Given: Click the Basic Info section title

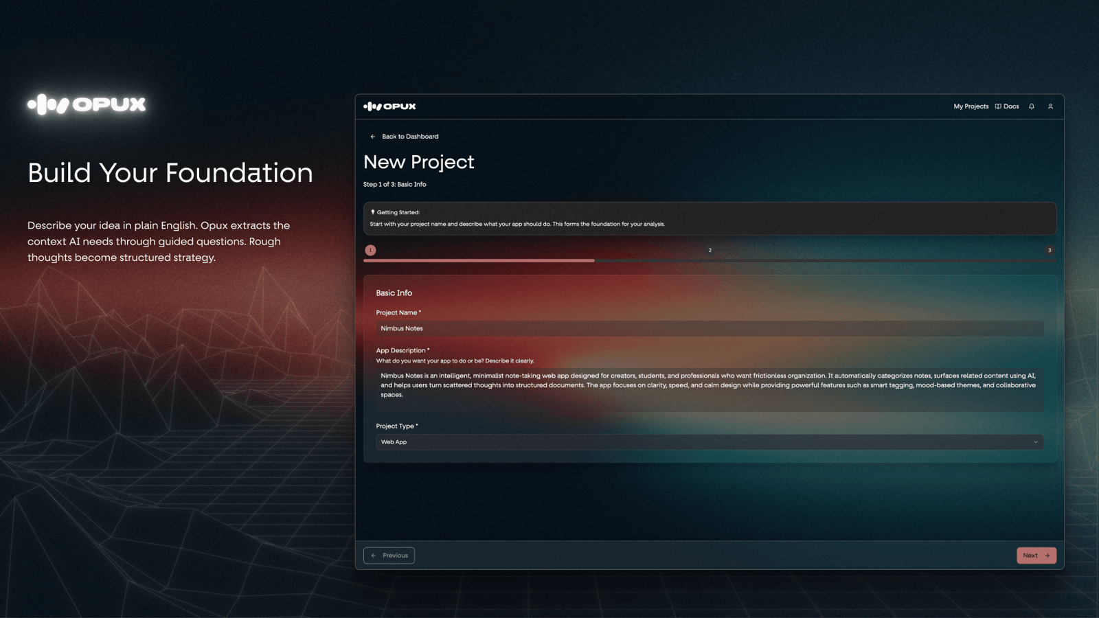Looking at the screenshot, I should [x=394, y=293].
